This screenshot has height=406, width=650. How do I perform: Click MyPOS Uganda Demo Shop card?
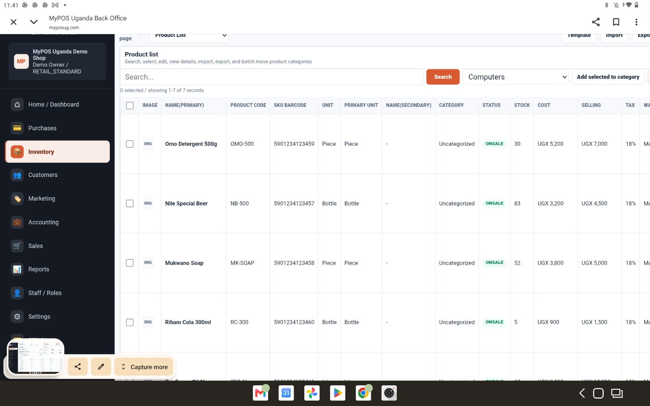tap(57, 61)
